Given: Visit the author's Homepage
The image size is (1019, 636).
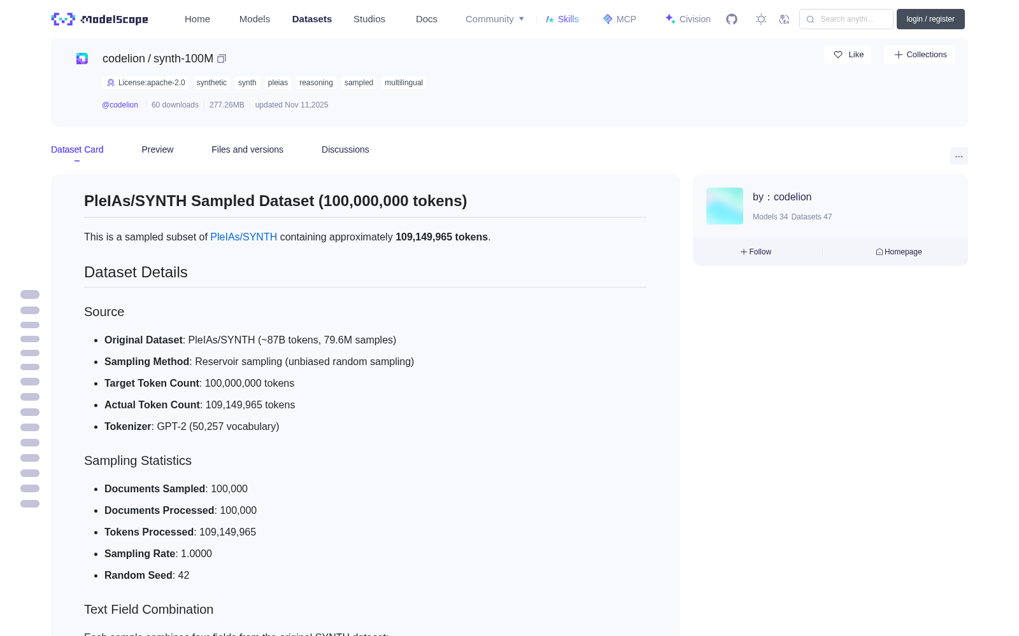Looking at the screenshot, I should (899, 252).
